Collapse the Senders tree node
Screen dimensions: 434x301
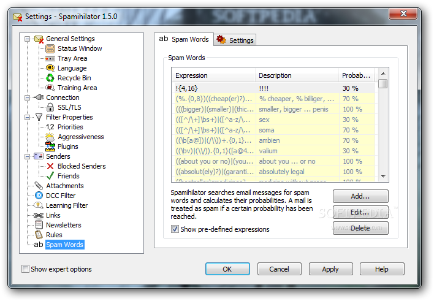[27, 157]
